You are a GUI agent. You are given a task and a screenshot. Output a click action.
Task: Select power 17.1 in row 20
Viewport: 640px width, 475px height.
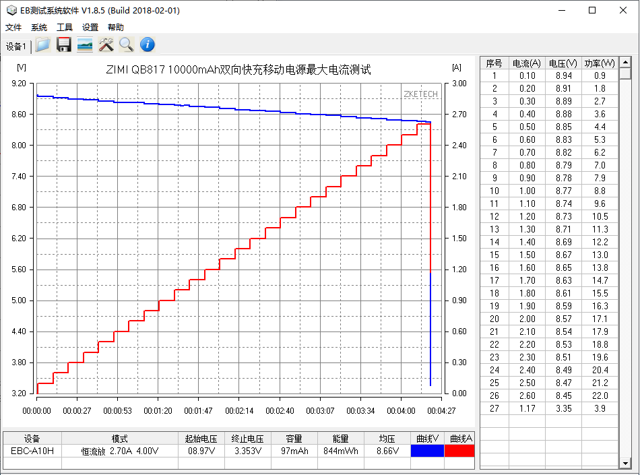click(600, 319)
